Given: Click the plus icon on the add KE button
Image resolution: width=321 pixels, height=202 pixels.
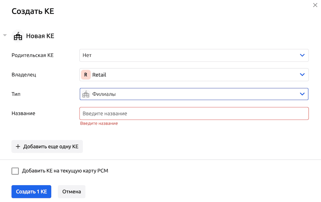Looking at the screenshot, I should point(18,146).
